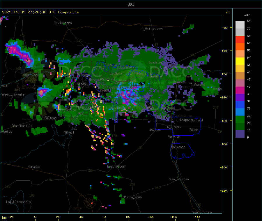This screenshot has height=221, width=262.
Task: Click the magenta 39 dBZ legend swatch
Action: click(240, 90)
